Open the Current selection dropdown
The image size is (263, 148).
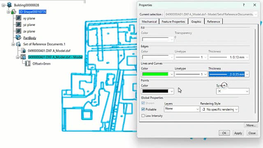(256, 14)
